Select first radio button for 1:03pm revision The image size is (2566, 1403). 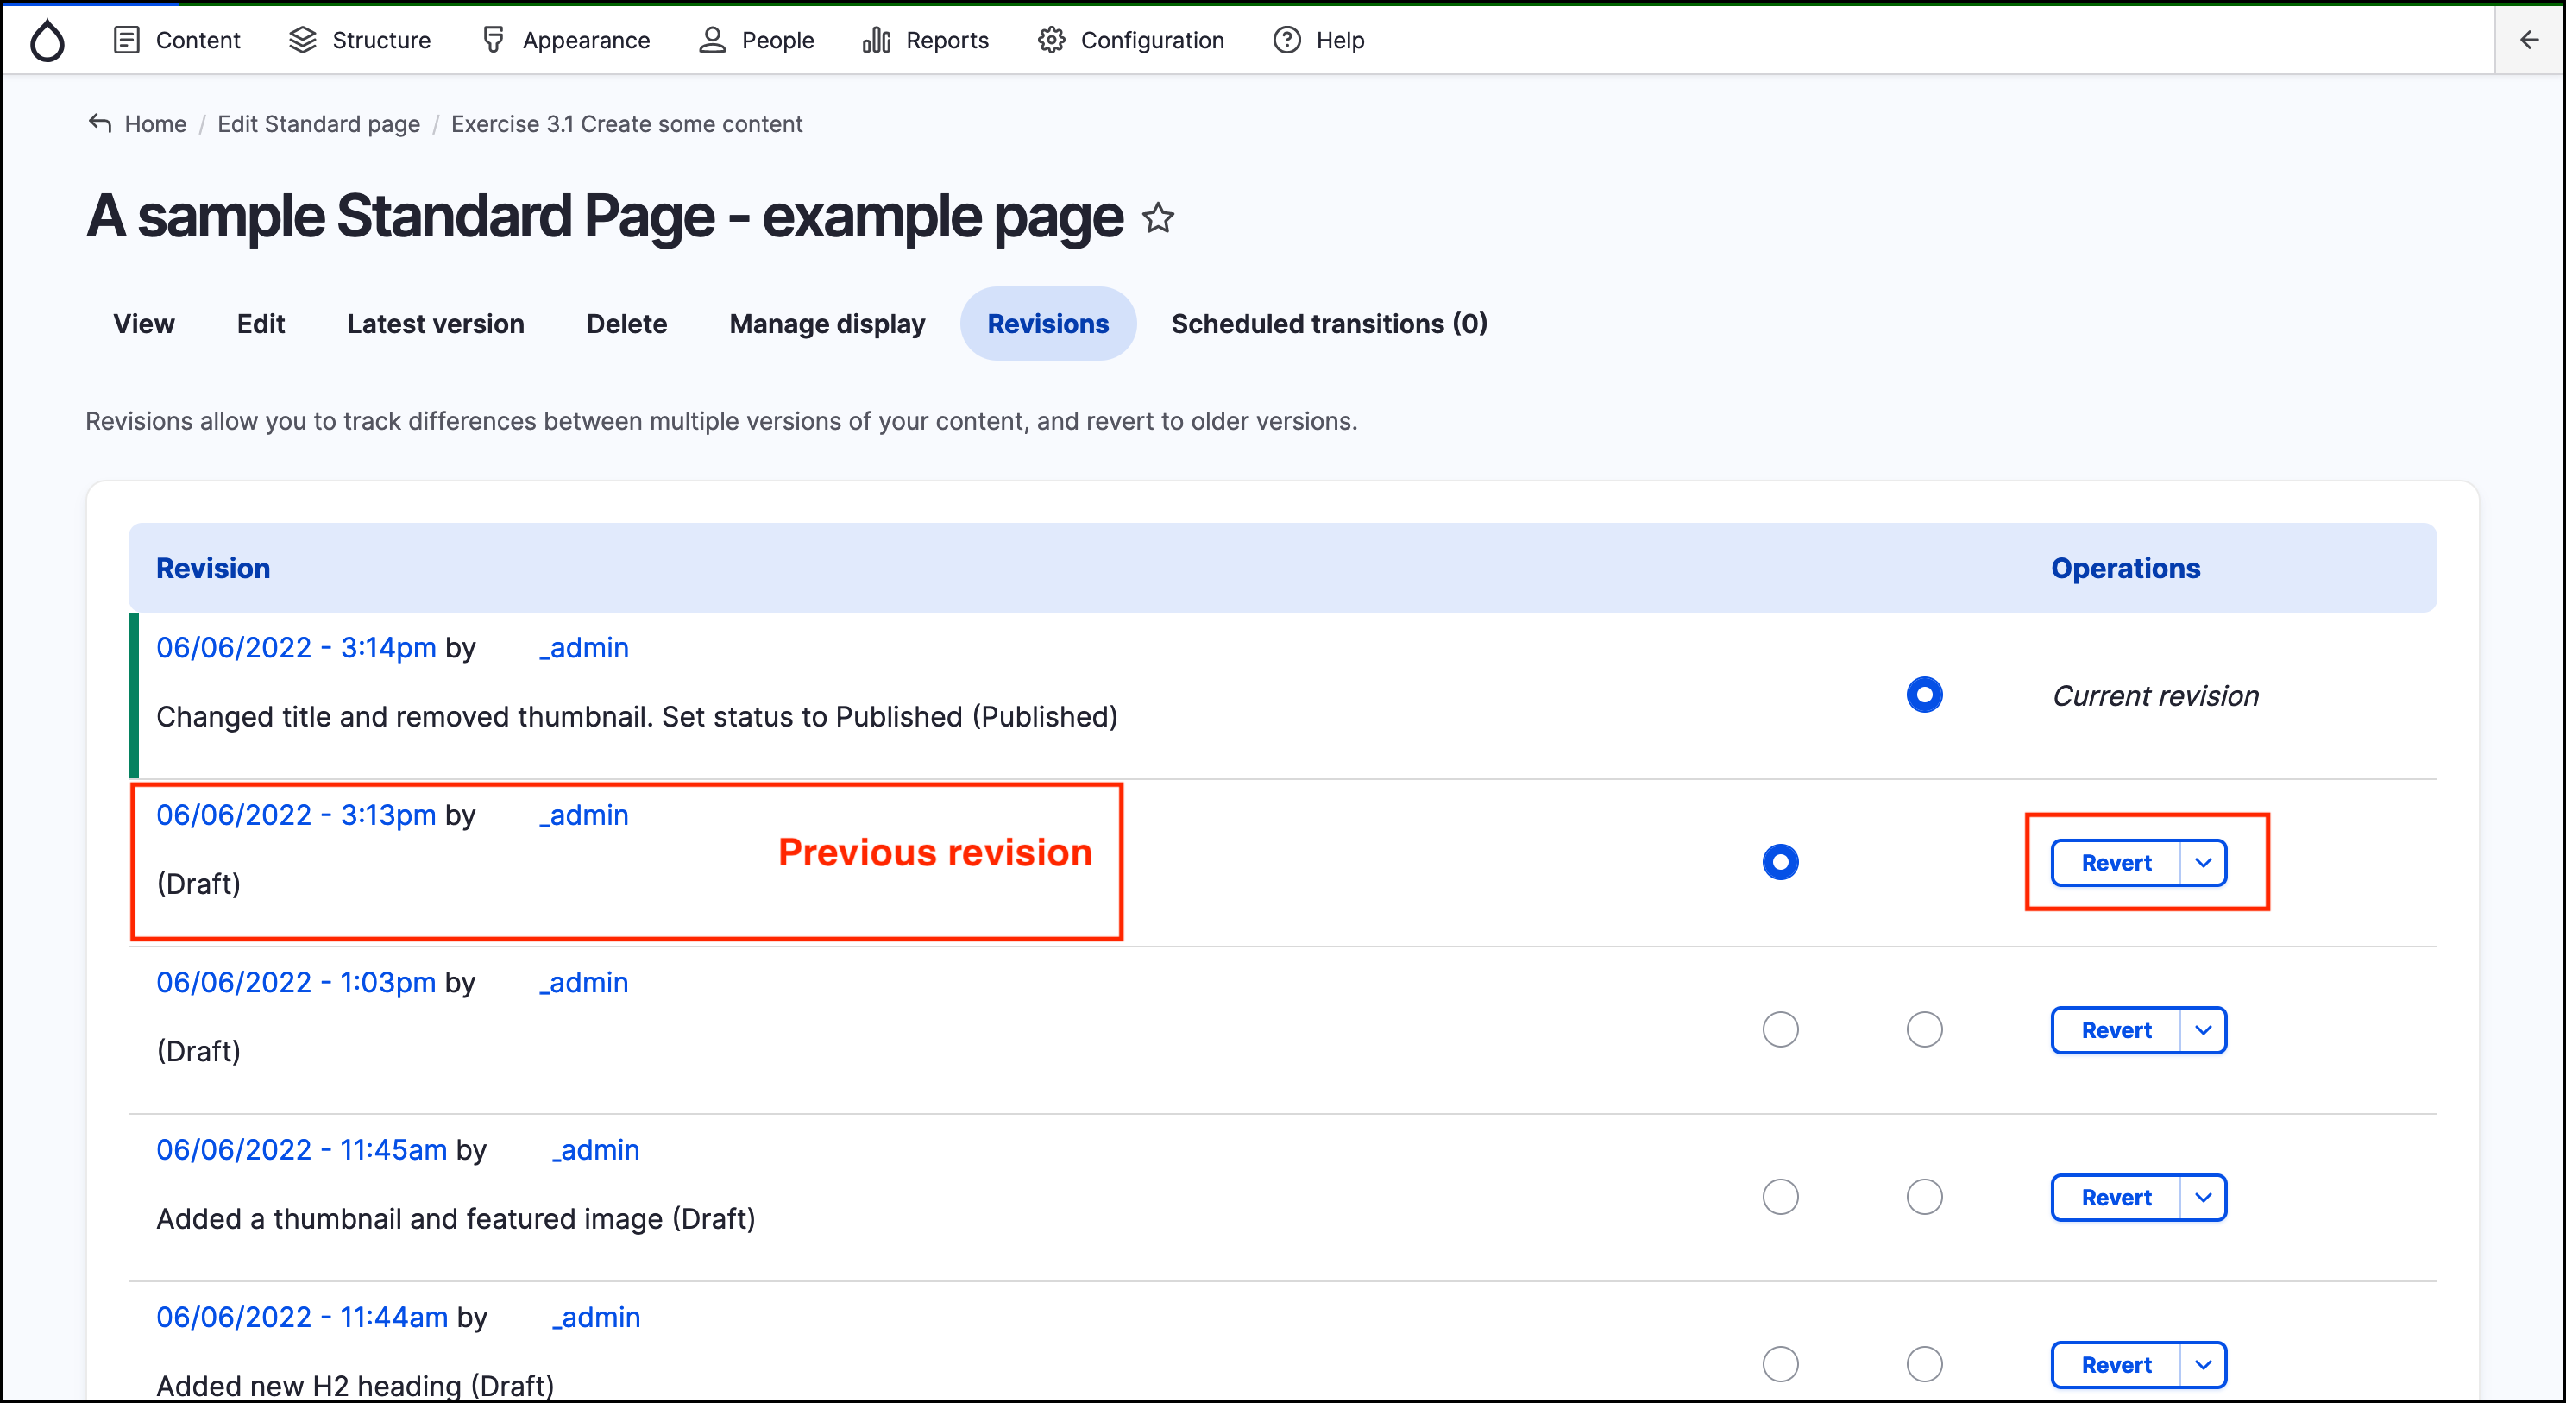(1780, 1029)
